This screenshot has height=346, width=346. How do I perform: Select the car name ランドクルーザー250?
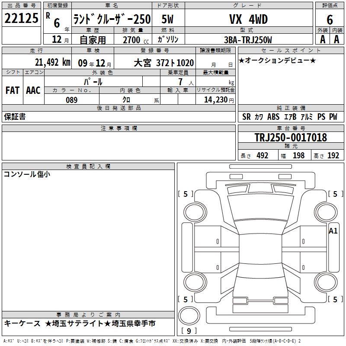pyautogui.click(x=112, y=19)
